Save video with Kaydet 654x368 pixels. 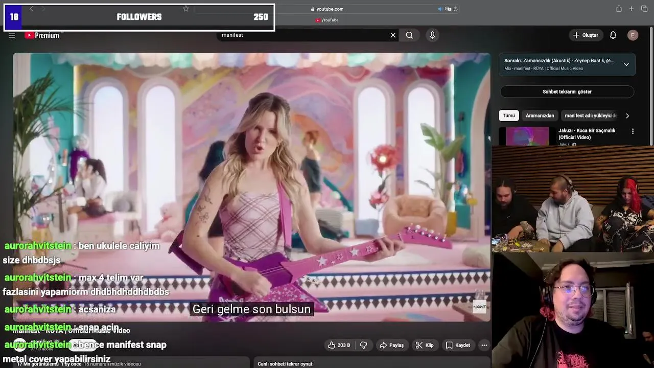(458, 345)
